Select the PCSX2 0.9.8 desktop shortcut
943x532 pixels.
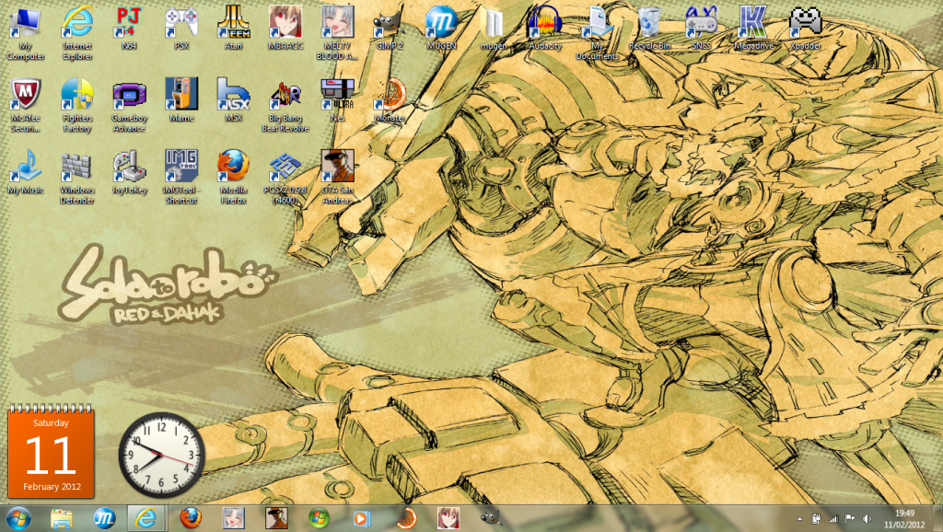pos(285,178)
